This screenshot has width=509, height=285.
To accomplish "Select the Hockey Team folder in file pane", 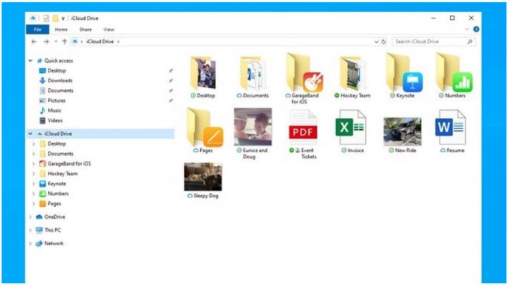I will [351, 73].
